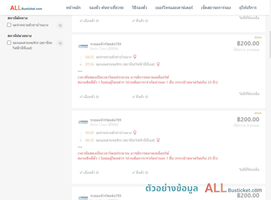The height and width of the screenshot is (200, 271).
Task: Click departure time 05:20
Action: 89,133
